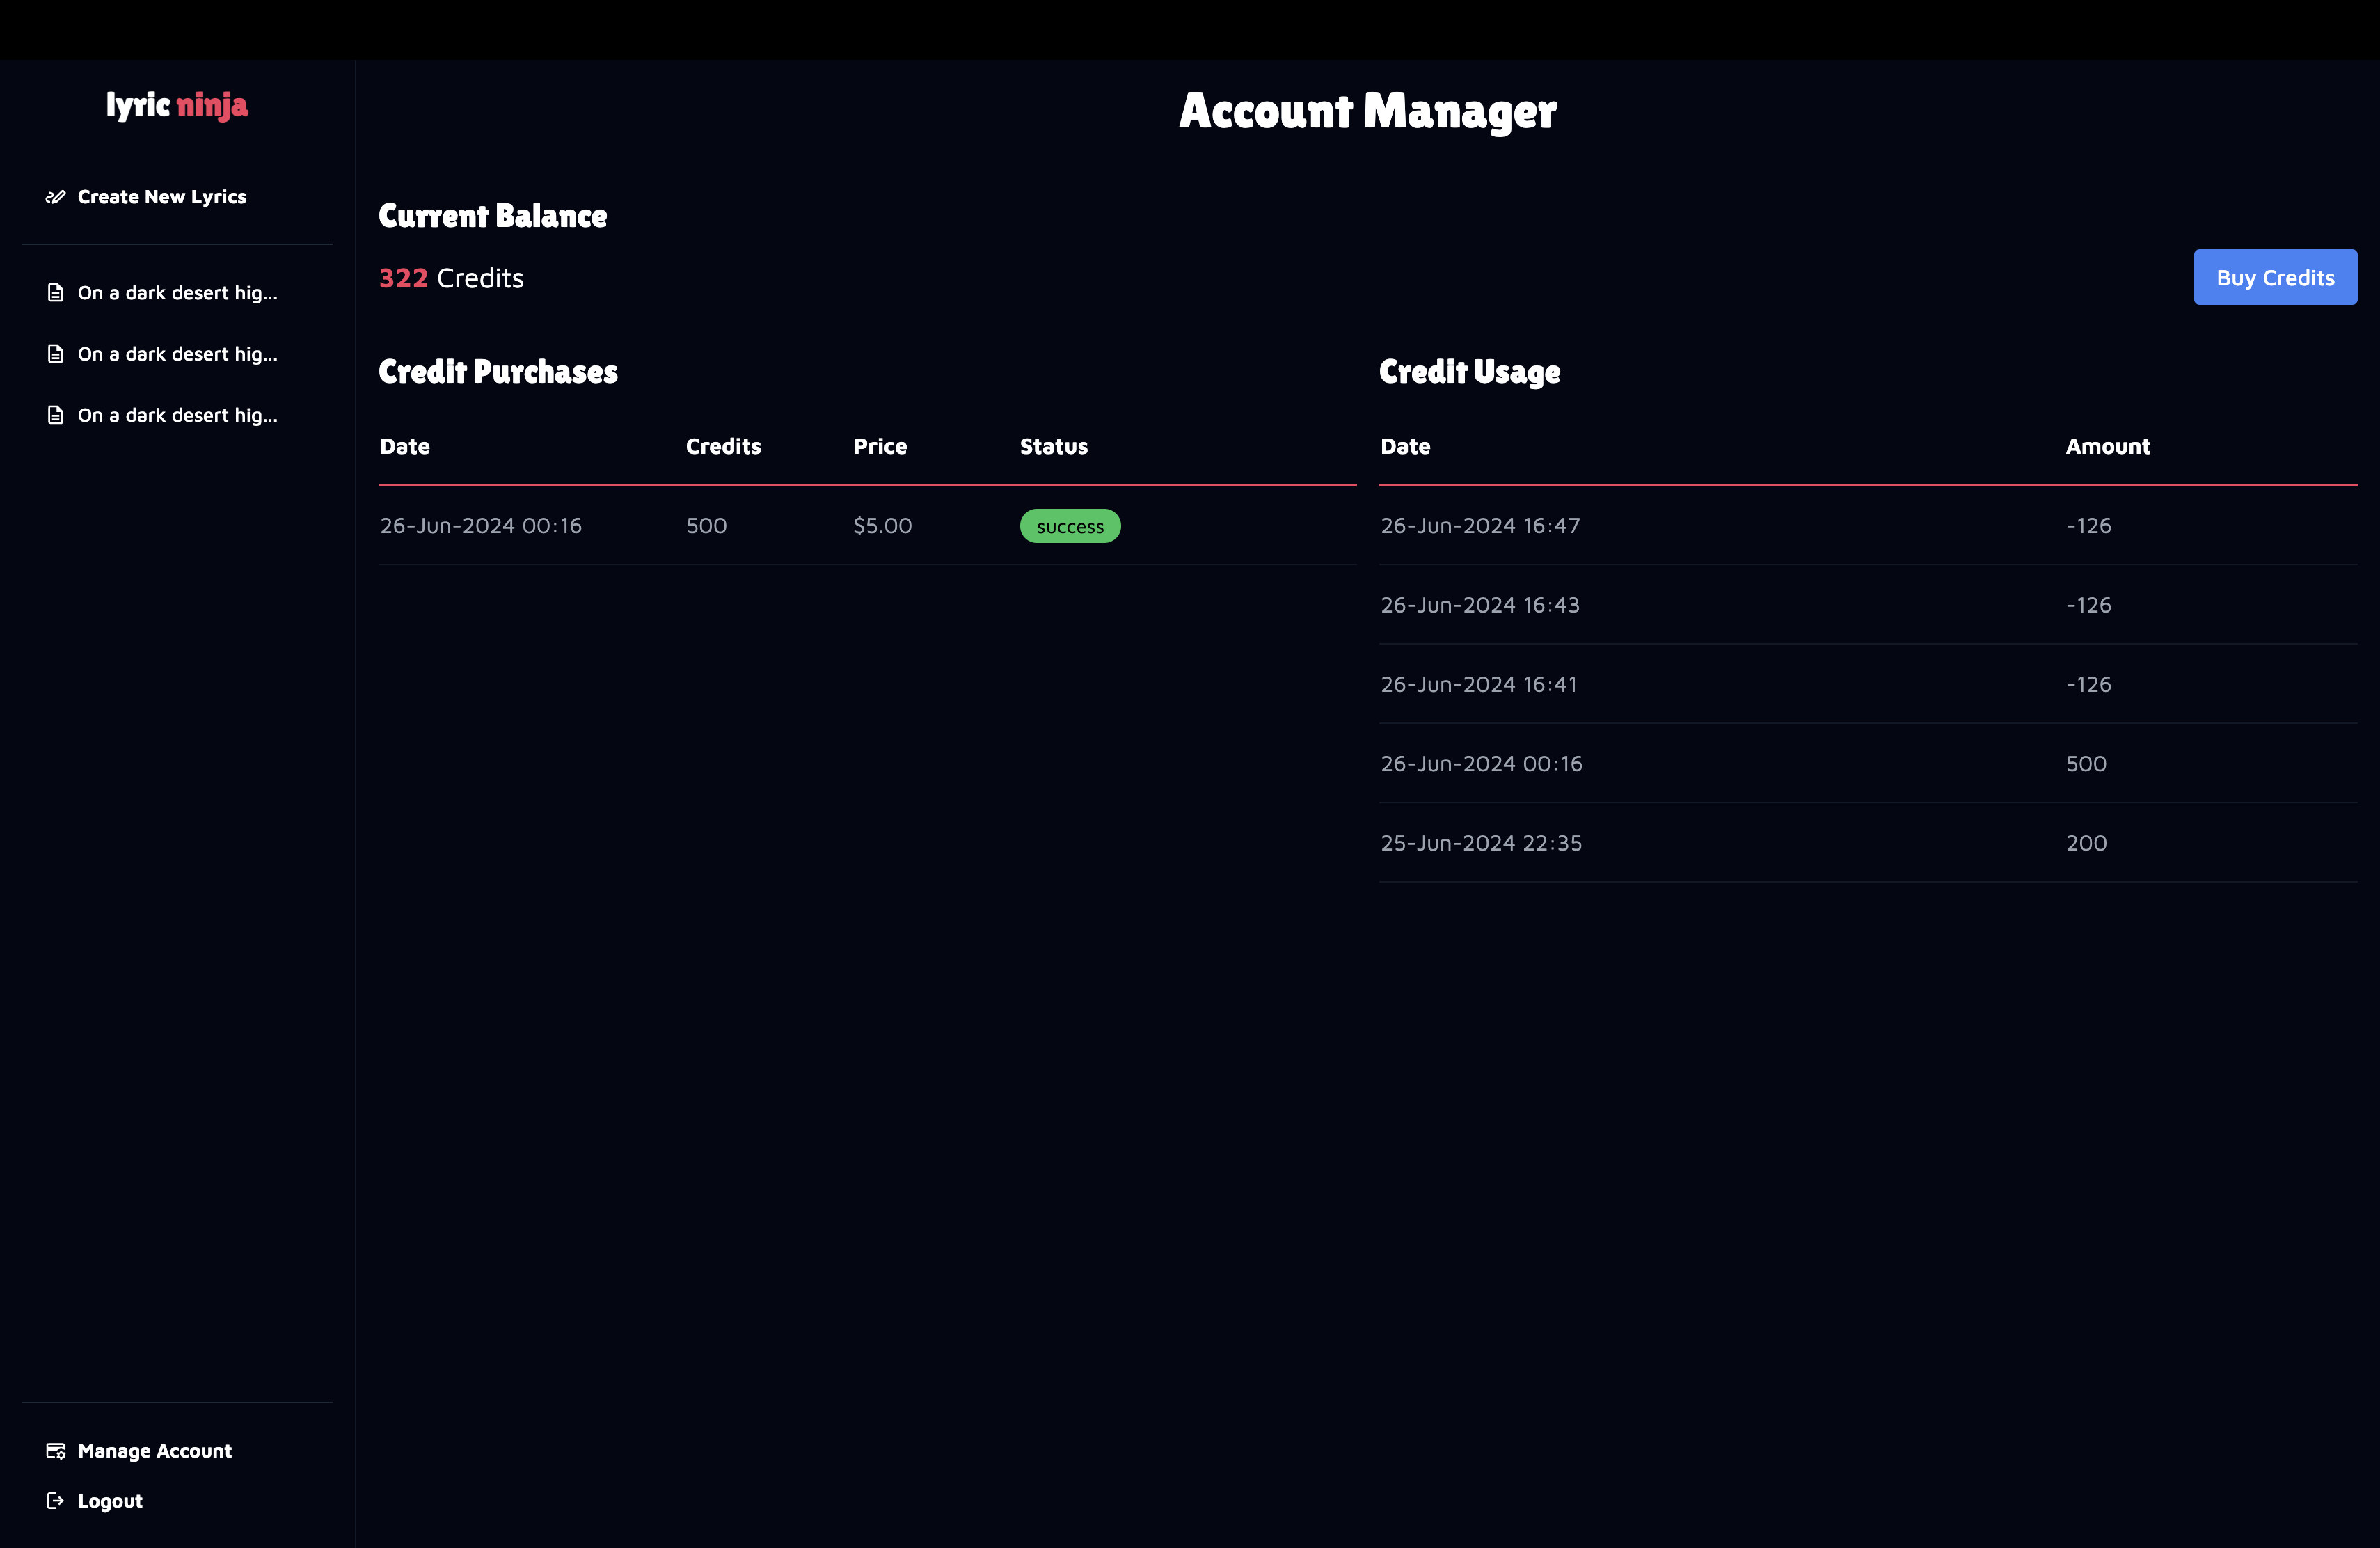Click the Logout arrow icon
The width and height of the screenshot is (2380, 1548).
coord(56,1501)
